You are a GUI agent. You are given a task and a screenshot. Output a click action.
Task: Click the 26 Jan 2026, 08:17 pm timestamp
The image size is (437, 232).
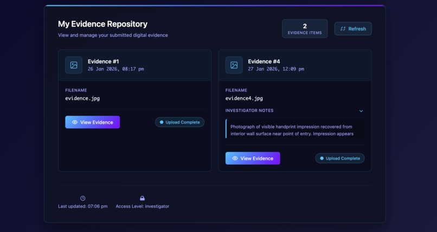[x=115, y=69]
